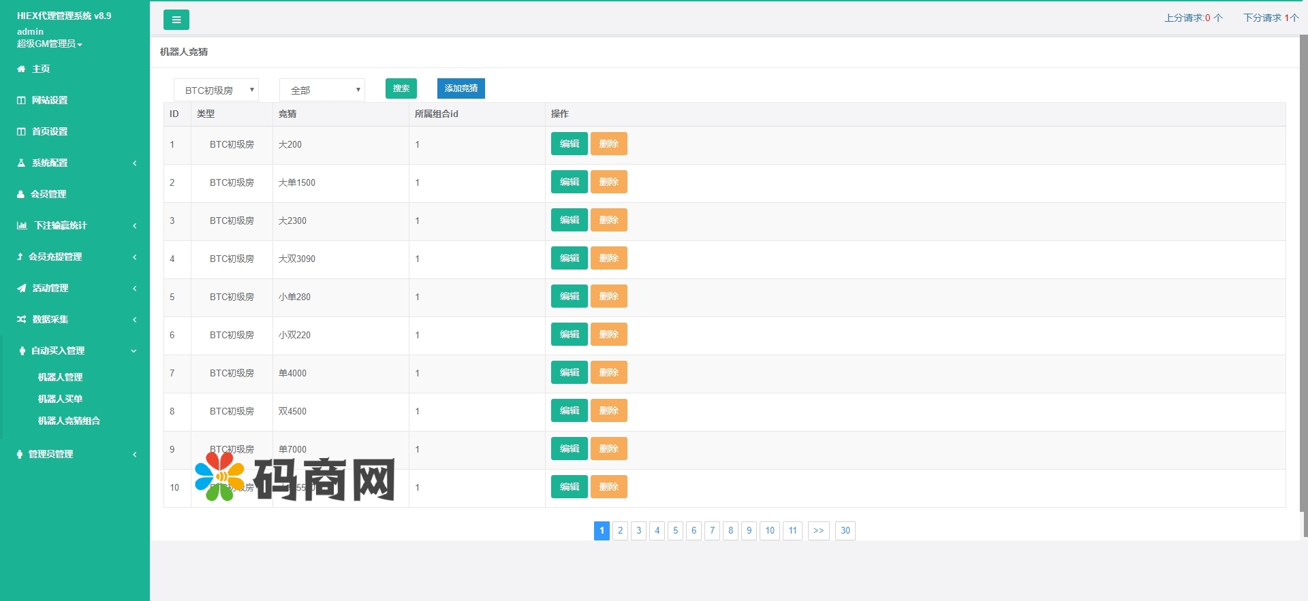Click the 下注输赢统计 chart icon
Screen dimensions: 1308x601
pos(22,225)
